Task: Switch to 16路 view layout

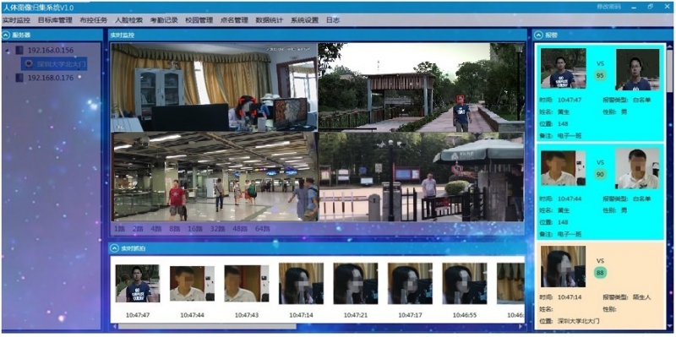Action: tap(195, 228)
